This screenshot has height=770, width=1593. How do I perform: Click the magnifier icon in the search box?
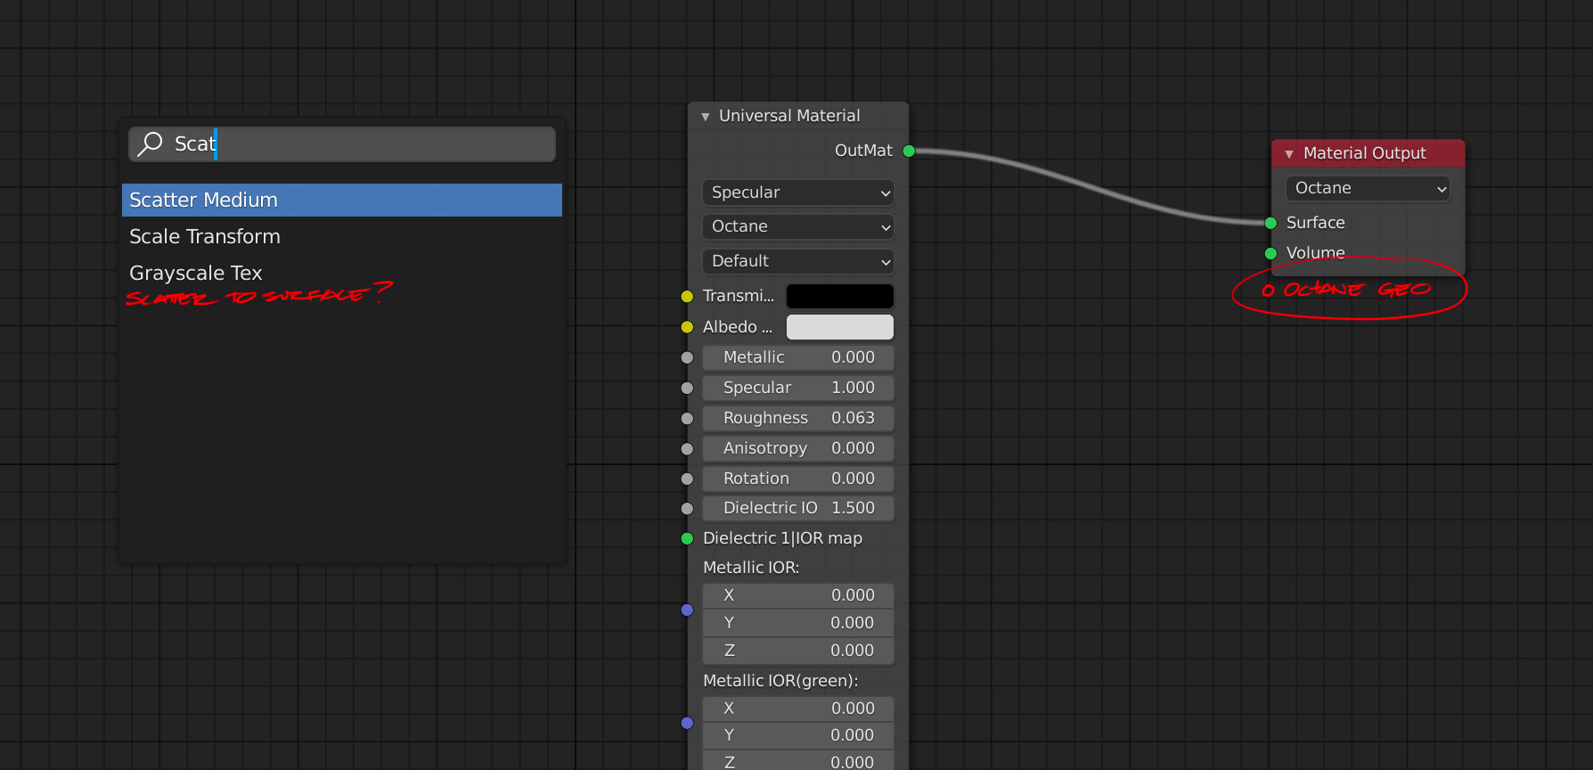(151, 143)
